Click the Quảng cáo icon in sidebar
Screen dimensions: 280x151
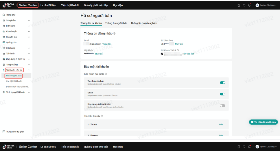click(x=4, y=42)
